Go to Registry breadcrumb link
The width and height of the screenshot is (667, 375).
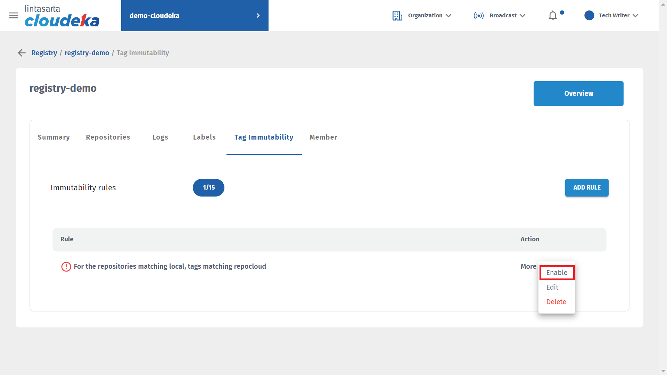(x=44, y=53)
